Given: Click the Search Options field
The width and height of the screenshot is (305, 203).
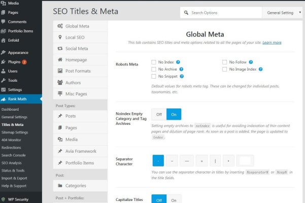Looking at the screenshot, I should (221, 13).
